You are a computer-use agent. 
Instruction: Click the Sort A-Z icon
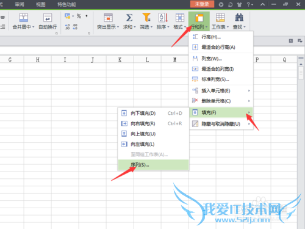[x=163, y=18]
